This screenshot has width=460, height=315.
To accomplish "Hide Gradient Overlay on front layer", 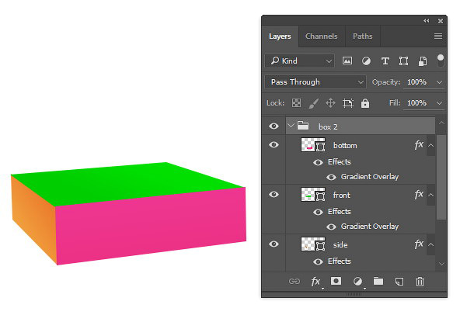I will (x=331, y=227).
